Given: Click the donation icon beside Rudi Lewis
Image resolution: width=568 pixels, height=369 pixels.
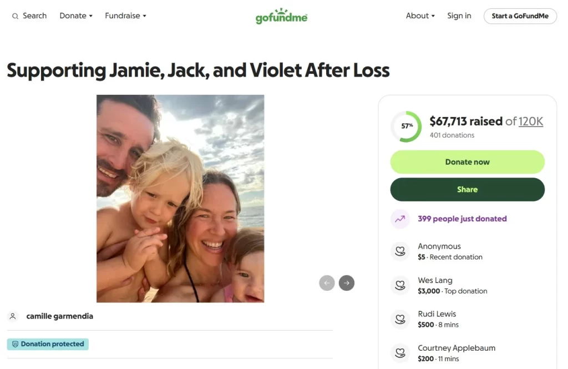Looking at the screenshot, I should tap(400, 319).
